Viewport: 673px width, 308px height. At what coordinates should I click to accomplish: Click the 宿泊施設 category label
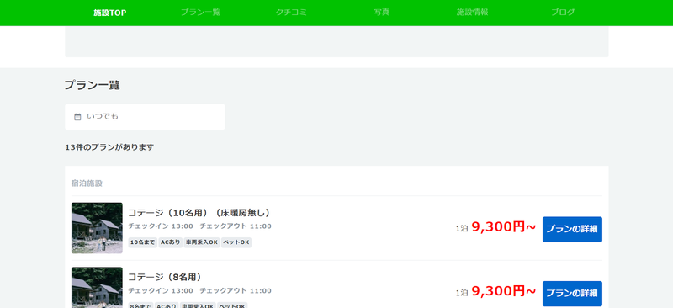point(87,183)
